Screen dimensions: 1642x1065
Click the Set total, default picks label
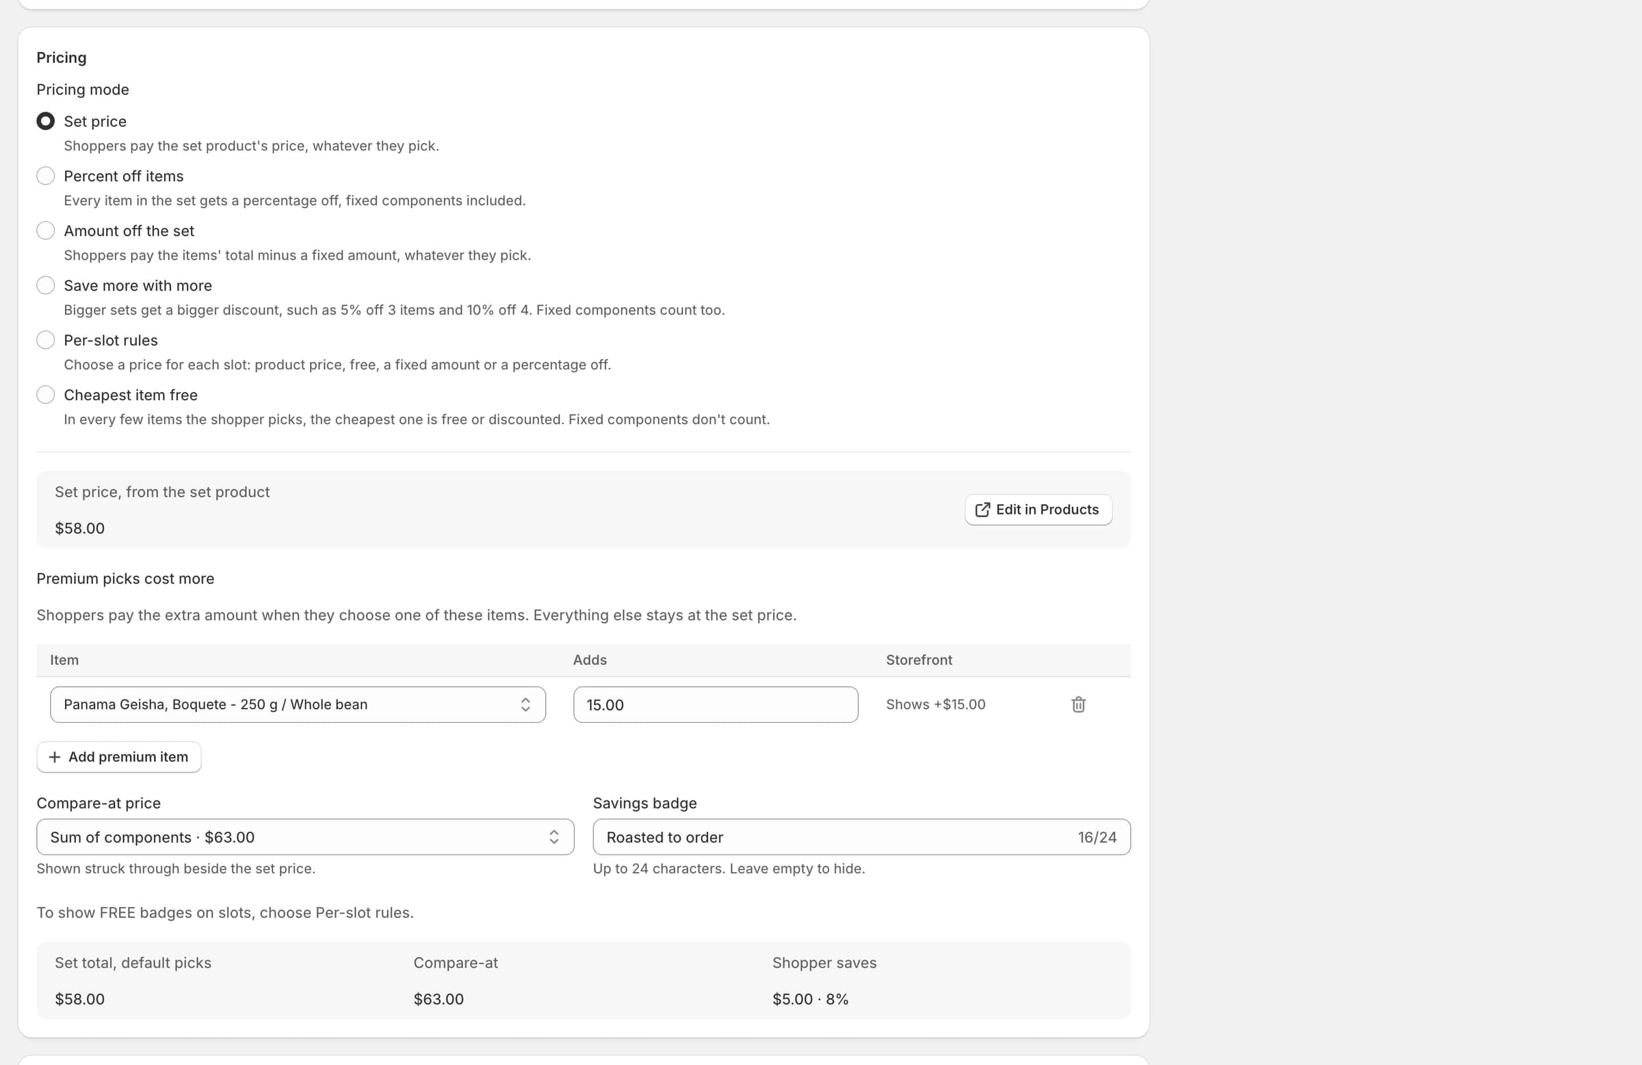tap(133, 962)
